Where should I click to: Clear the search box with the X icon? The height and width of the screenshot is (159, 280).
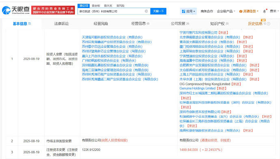coord(146,11)
